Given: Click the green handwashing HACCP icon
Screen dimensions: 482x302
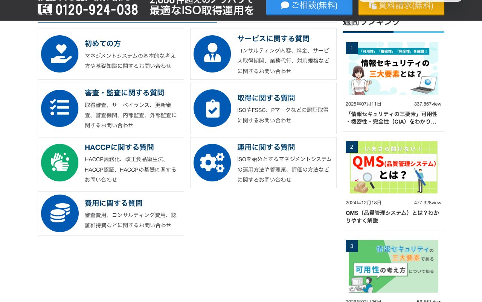Looking at the screenshot, I should click(59, 163).
